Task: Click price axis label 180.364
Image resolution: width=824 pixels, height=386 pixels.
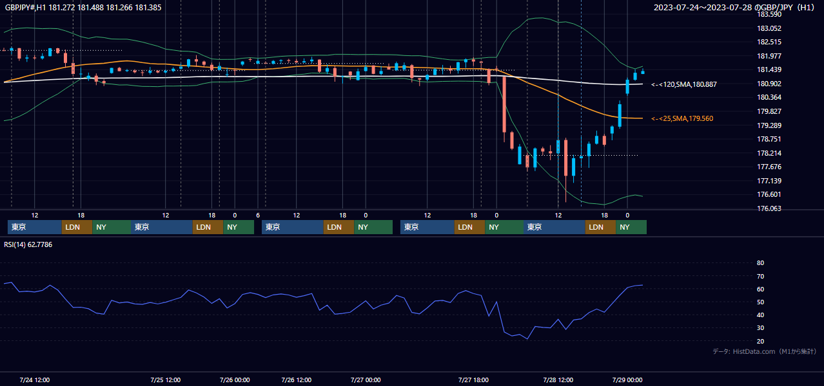Action: point(769,97)
